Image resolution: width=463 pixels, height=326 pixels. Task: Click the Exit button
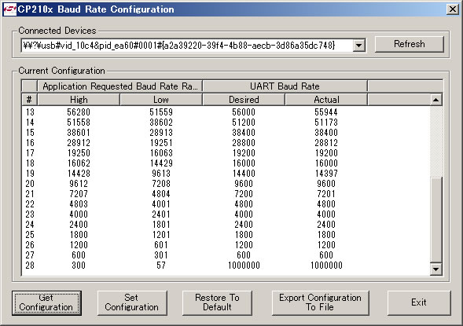pos(419,302)
